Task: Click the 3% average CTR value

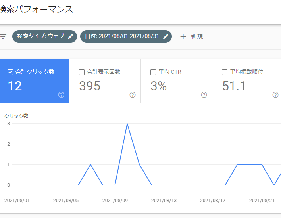Action: point(159,86)
